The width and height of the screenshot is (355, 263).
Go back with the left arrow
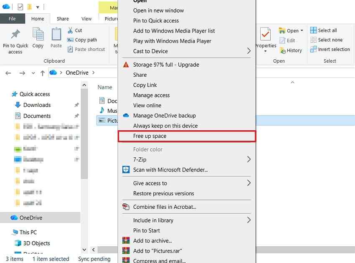pyautogui.click(x=8, y=73)
